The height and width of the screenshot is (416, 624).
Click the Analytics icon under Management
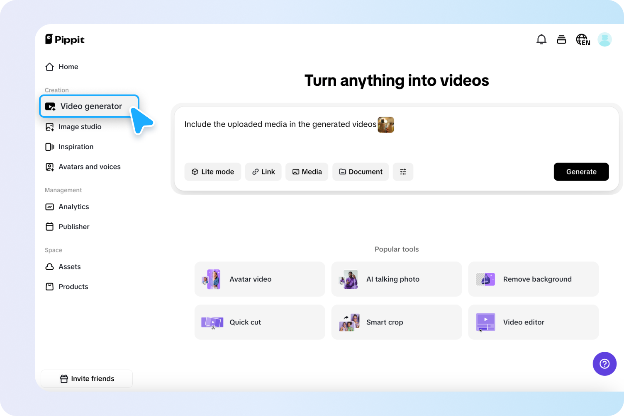[49, 207]
